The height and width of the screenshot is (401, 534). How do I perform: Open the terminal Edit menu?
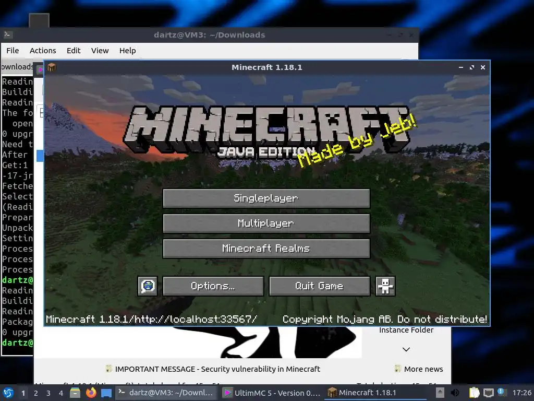[x=74, y=51]
